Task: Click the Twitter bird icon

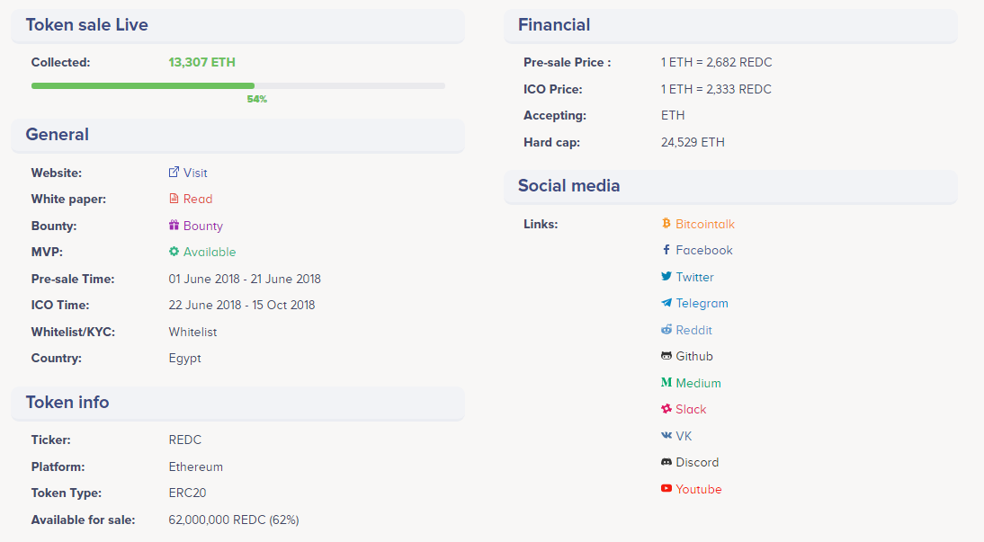Action: 666,276
